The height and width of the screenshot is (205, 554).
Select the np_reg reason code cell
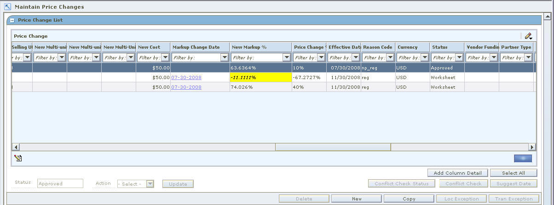pyautogui.click(x=378, y=68)
